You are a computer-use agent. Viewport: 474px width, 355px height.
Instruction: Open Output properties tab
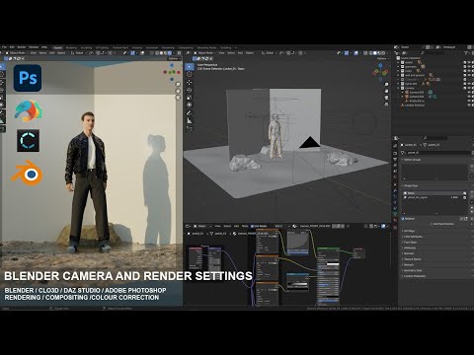coord(395,160)
